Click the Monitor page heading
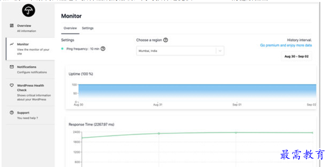328x167 pixels. pos(71,16)
